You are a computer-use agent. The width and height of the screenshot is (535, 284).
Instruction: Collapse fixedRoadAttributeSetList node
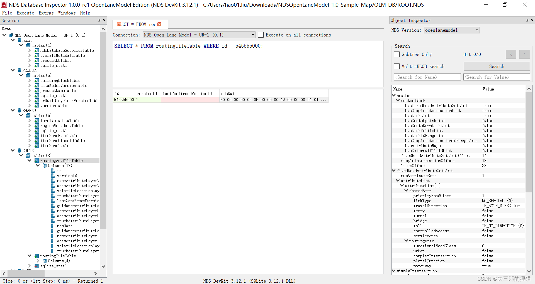click(x=394, y=170)
